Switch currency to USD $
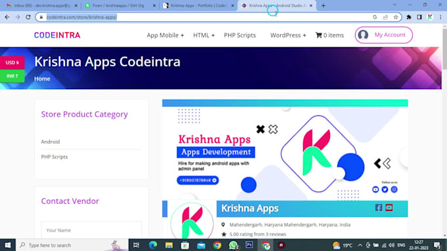 click(12, 62)
